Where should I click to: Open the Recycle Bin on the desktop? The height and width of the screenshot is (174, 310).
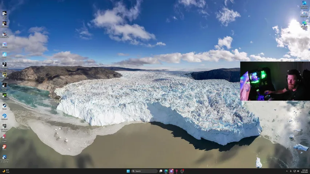click(x=304, y=14)
